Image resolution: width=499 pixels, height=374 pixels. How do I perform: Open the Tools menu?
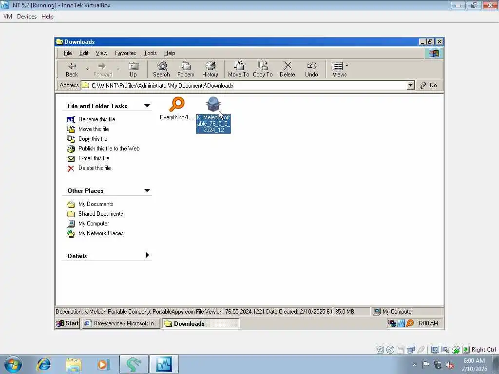(150, 53)
